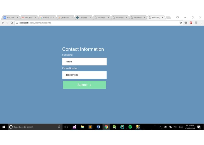Click the Cortana circle icon
This screenshot has height=145, width=204.
click(x=11, y=127)
